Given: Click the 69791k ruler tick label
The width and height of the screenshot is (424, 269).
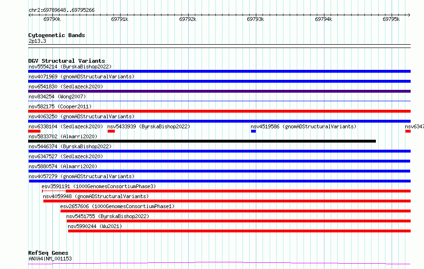Looking at the screenshot, I should (x=120, y=19).
